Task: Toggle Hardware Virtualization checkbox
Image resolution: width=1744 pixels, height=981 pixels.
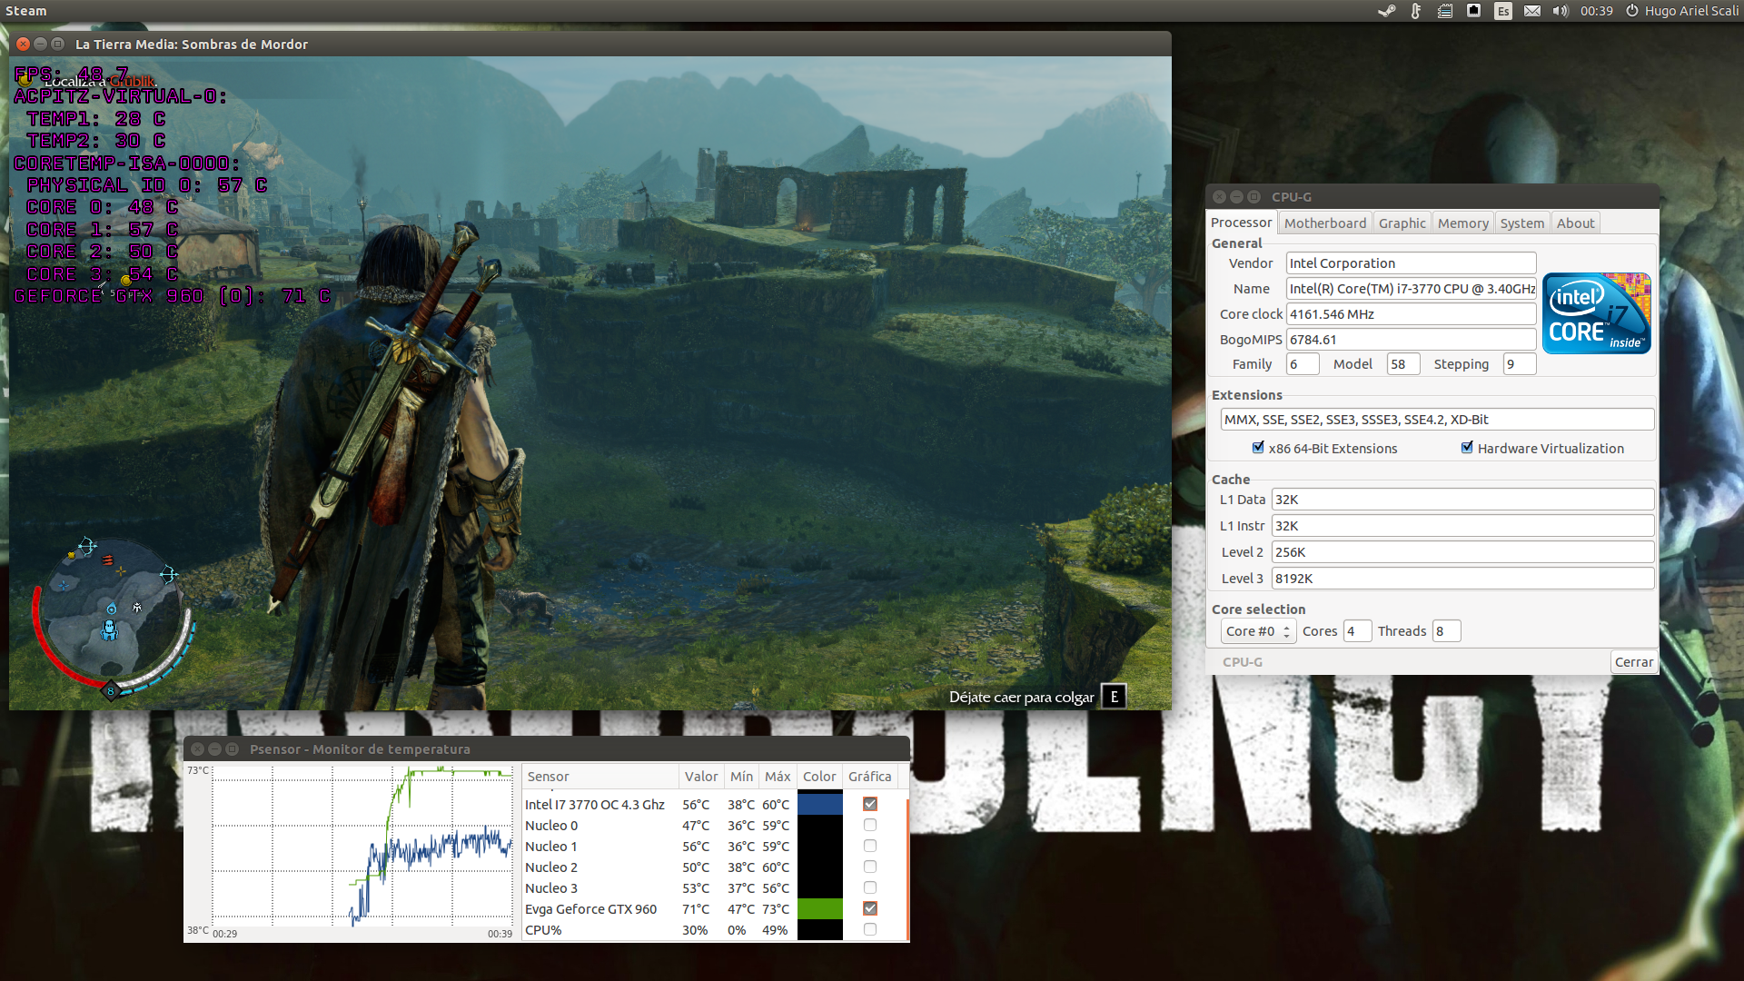Action: point(1467,447)
